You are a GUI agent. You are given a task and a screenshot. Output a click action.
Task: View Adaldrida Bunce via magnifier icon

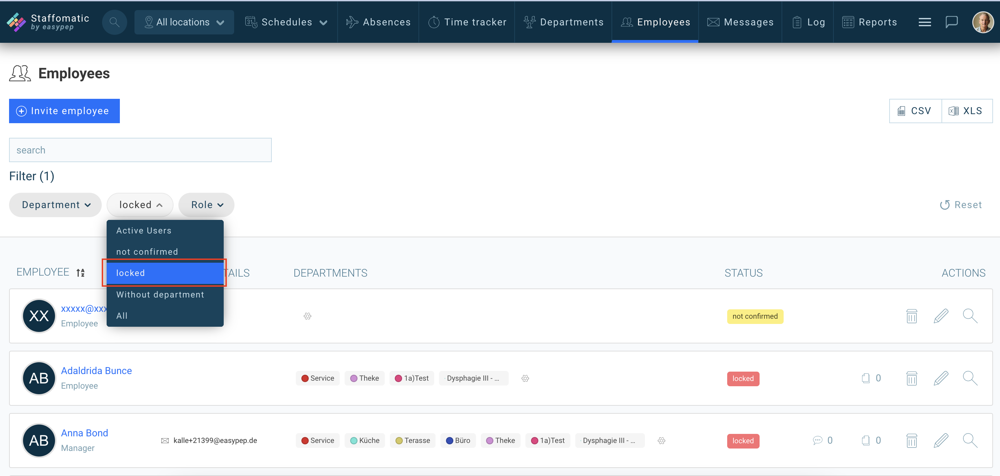pos(970,378)
